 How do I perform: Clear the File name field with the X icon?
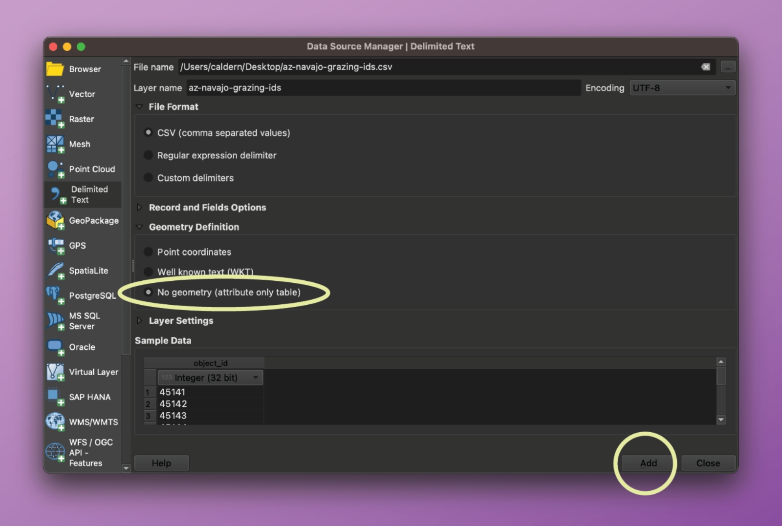point(705,67)
